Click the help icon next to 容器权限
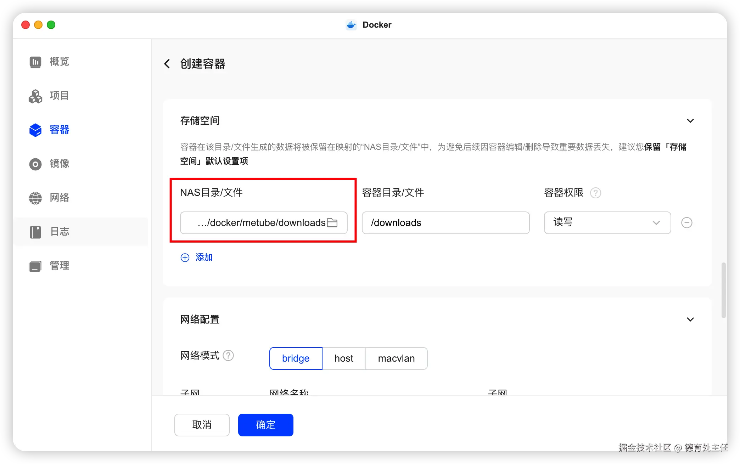This screenshot has height=464, width=740. click(x=595, y=193)
